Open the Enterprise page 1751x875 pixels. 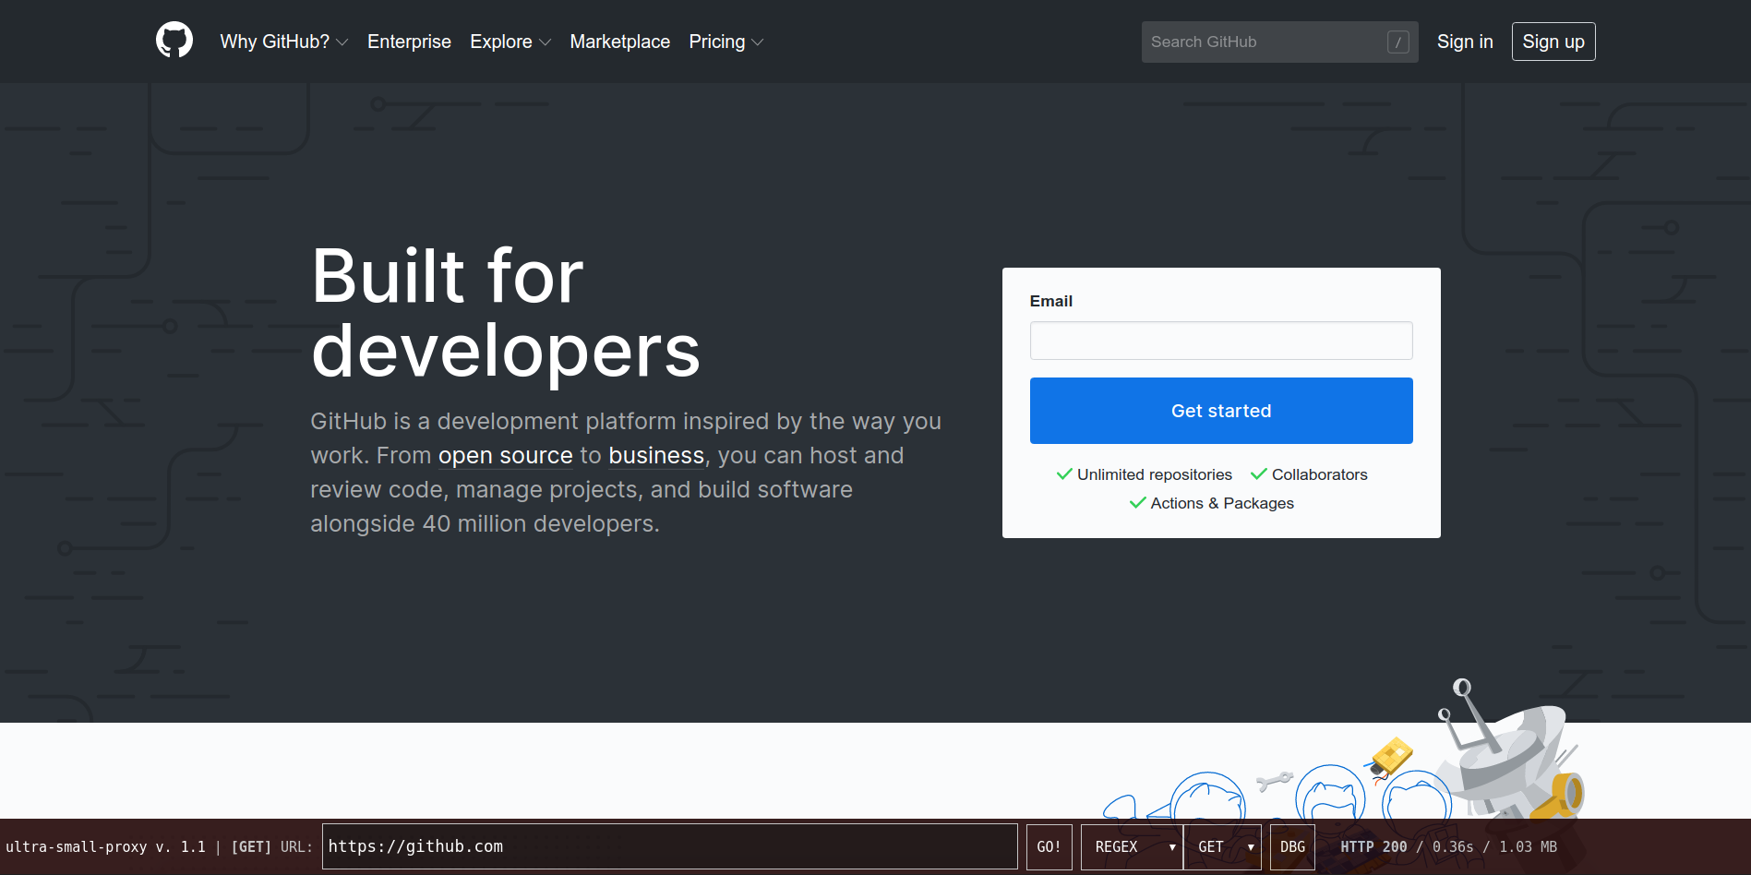coord(409,42)
